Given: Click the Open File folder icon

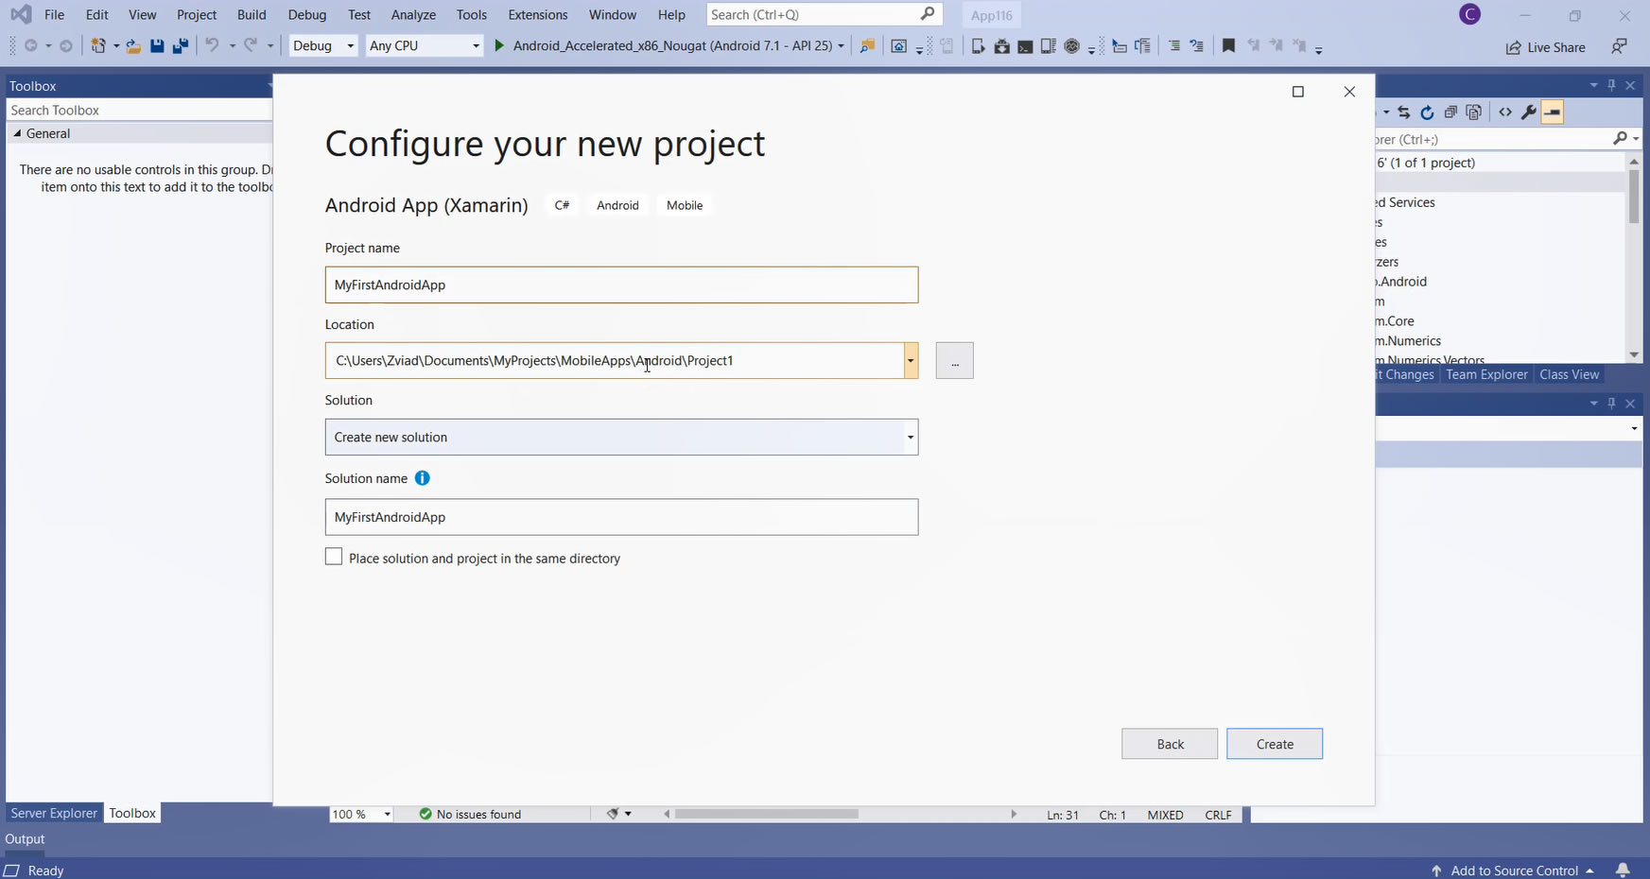Looking at the screenshot, I should coord(133,45).
